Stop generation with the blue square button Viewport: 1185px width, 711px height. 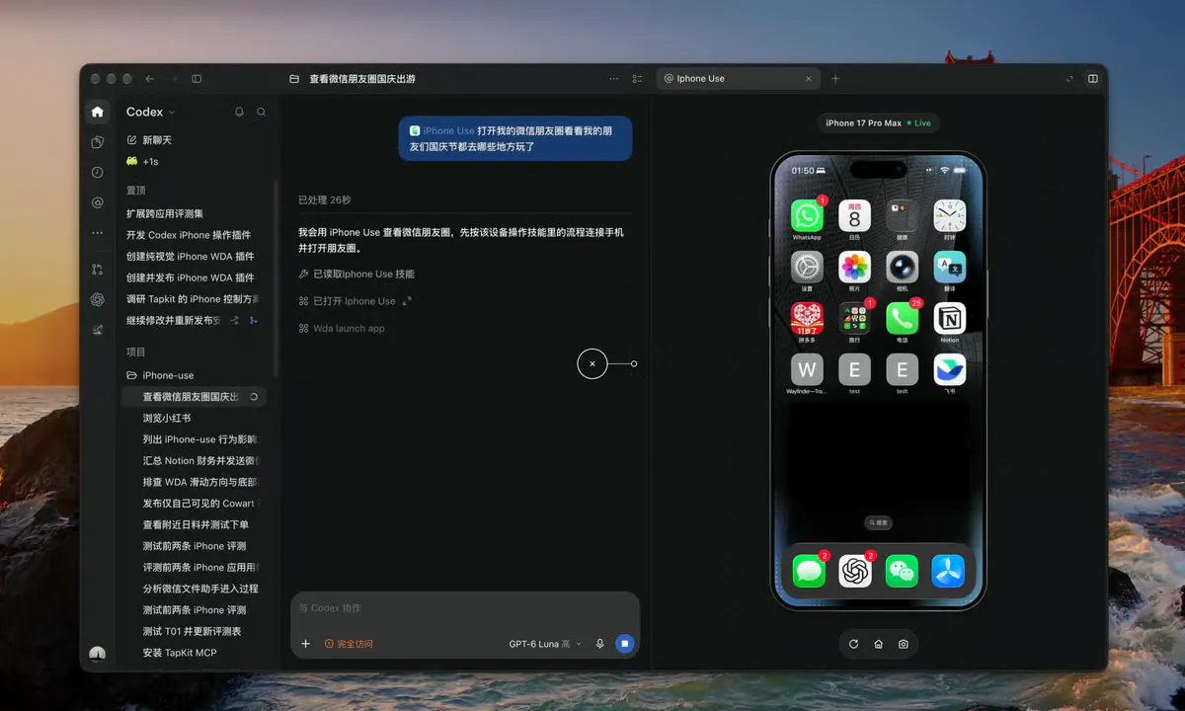click(624, 644)
